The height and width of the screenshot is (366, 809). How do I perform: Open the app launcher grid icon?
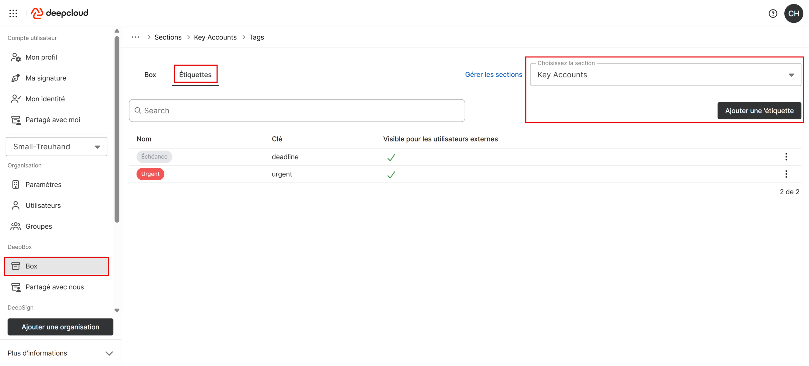[x=13, y=13]
